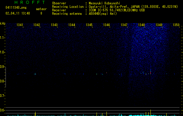Click the kHz axis unit label
183x116 pixels.
pyautogui.click(x=3, y=23)
